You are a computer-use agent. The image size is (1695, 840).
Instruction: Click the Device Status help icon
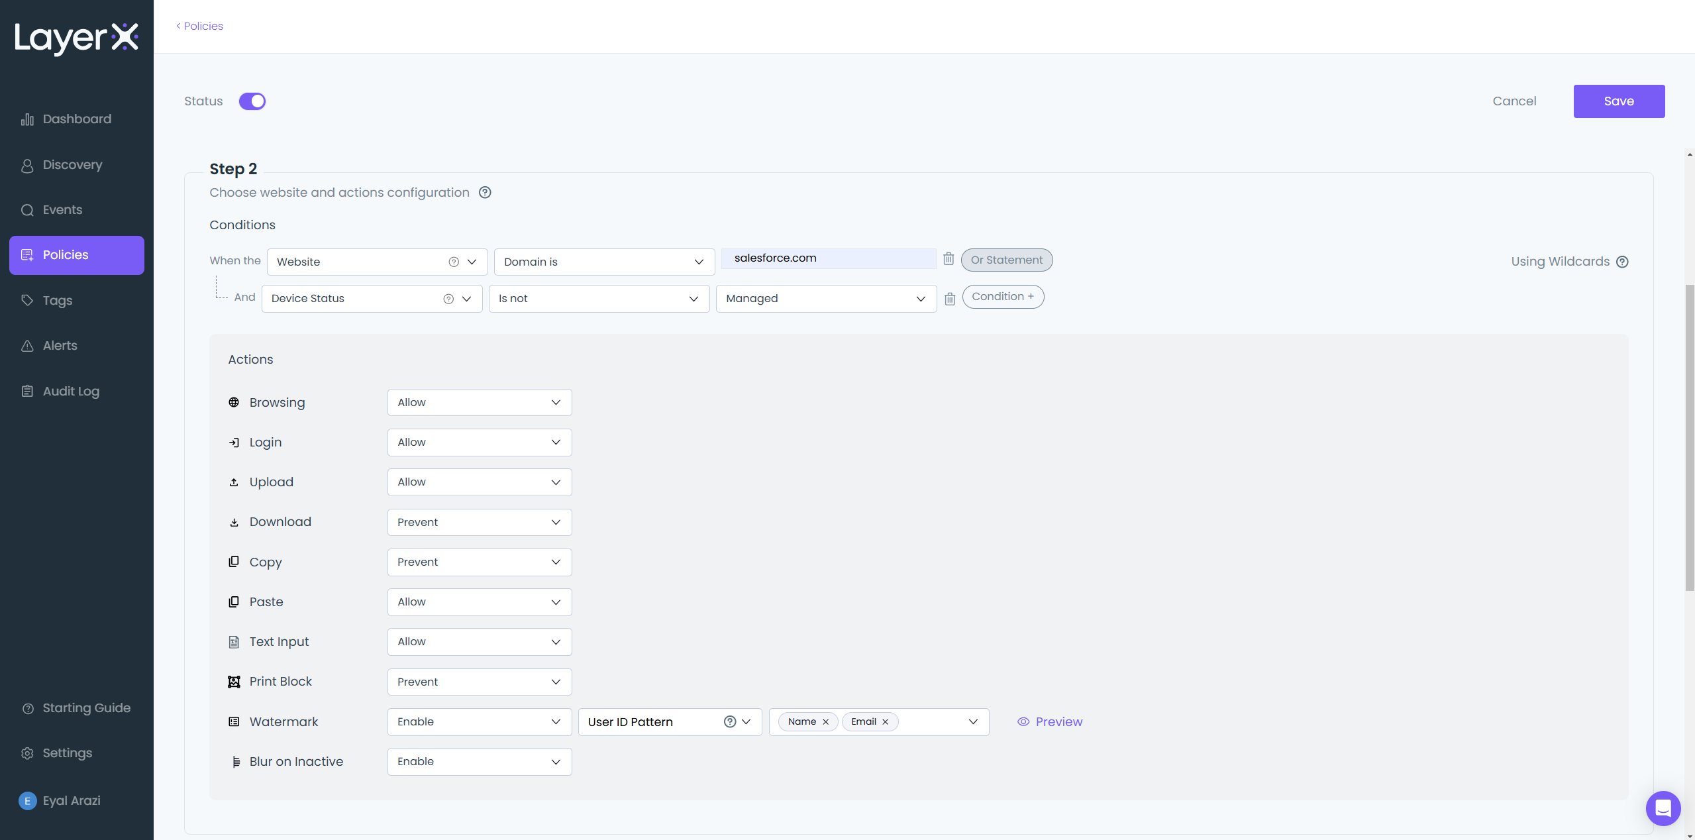(x=448, y=299)
